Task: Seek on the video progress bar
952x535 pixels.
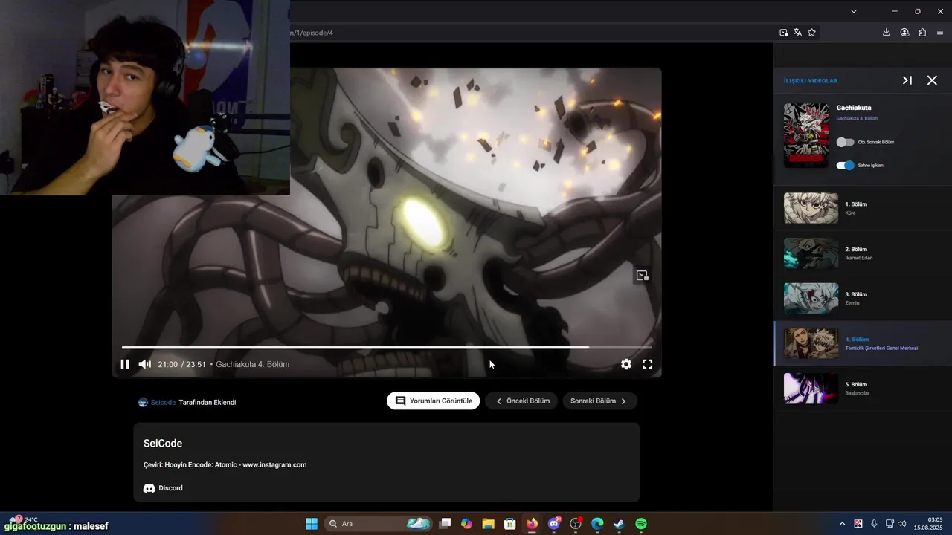Action: point(387,347)
